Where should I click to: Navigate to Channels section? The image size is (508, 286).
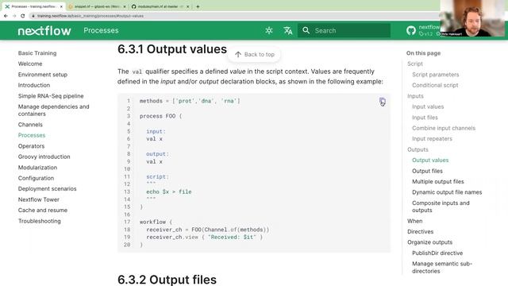tap(30, 125)
